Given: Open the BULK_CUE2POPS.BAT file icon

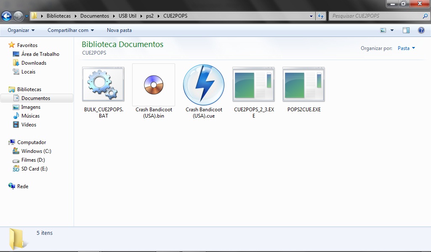Looking at the screenshot, I should point(103,84).
